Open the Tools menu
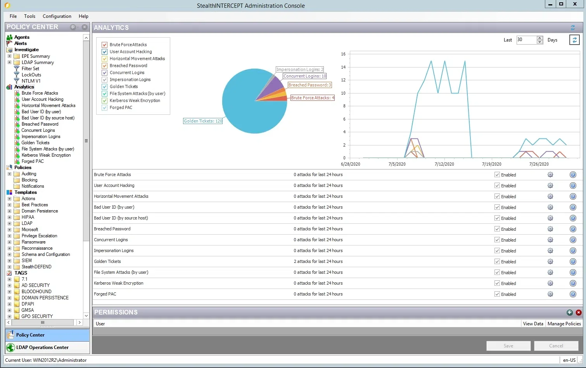This screenshot has width=586, height=368. coord(29,16)
